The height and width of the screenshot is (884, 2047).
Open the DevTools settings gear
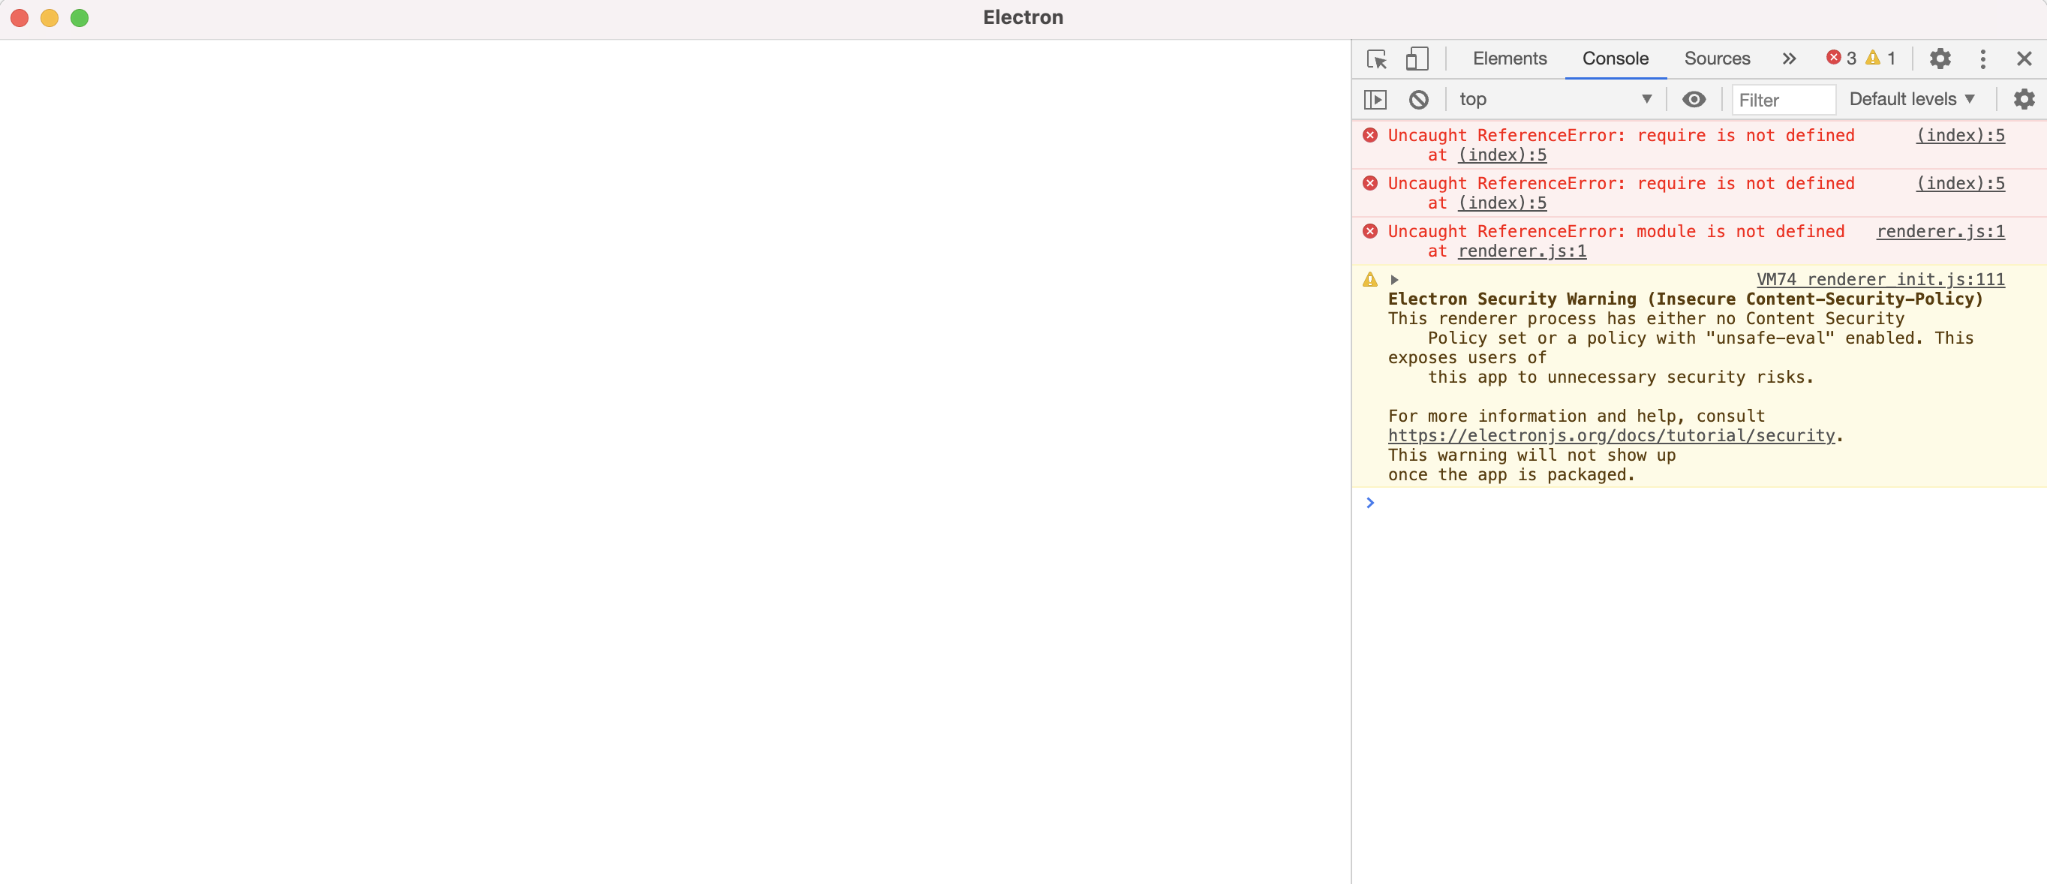1940,59
